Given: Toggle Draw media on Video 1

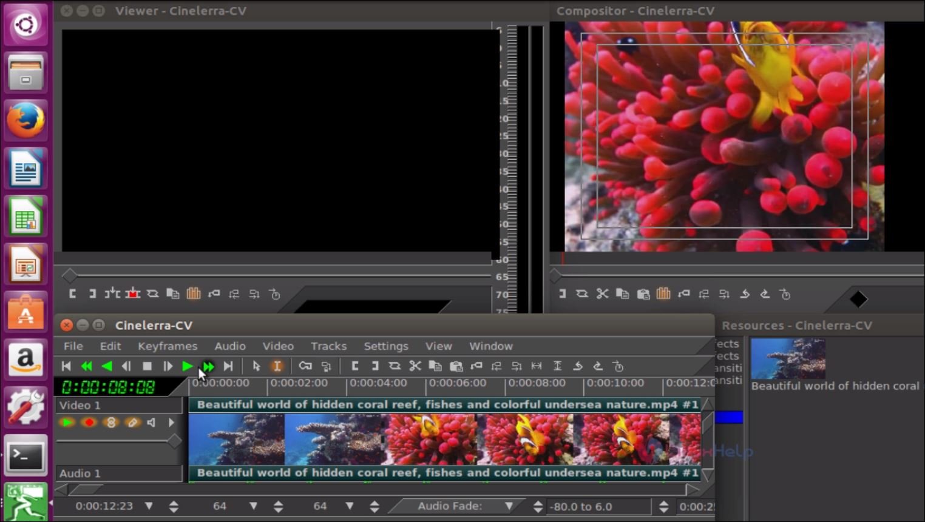Looking at the screenshot, I should pyautogui.click(x=132, y=423).
